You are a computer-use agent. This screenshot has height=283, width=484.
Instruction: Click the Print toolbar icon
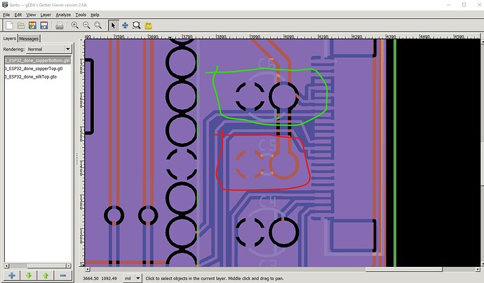point(60,25)
